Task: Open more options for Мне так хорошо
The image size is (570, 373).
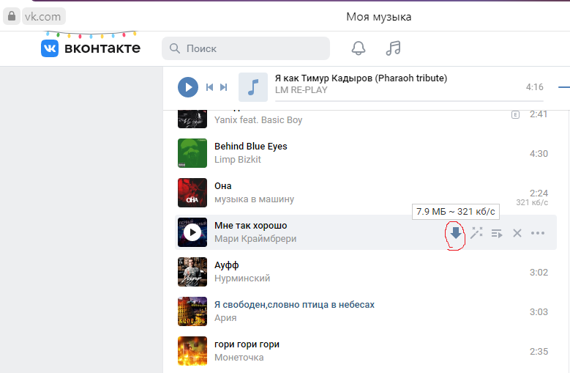Action: 538,233
